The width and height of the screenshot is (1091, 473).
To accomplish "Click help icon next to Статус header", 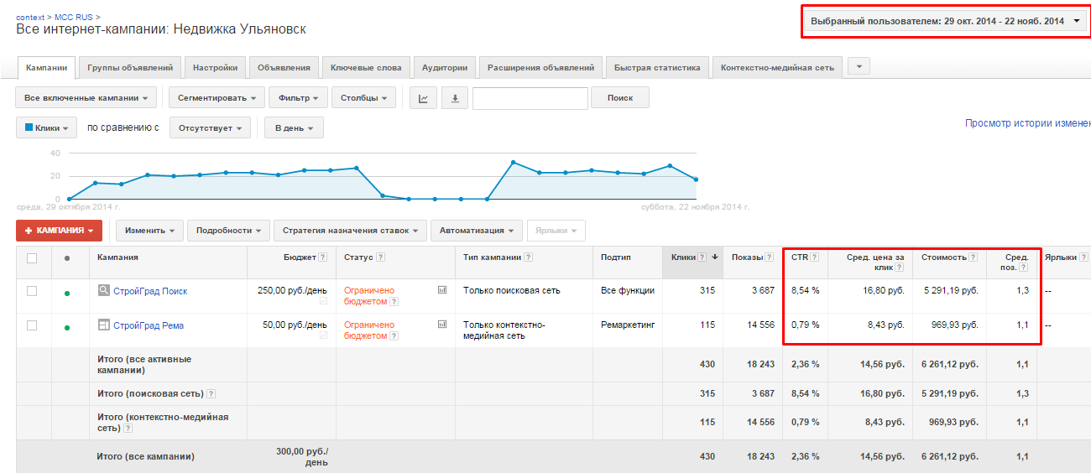I will coord(380,257).
